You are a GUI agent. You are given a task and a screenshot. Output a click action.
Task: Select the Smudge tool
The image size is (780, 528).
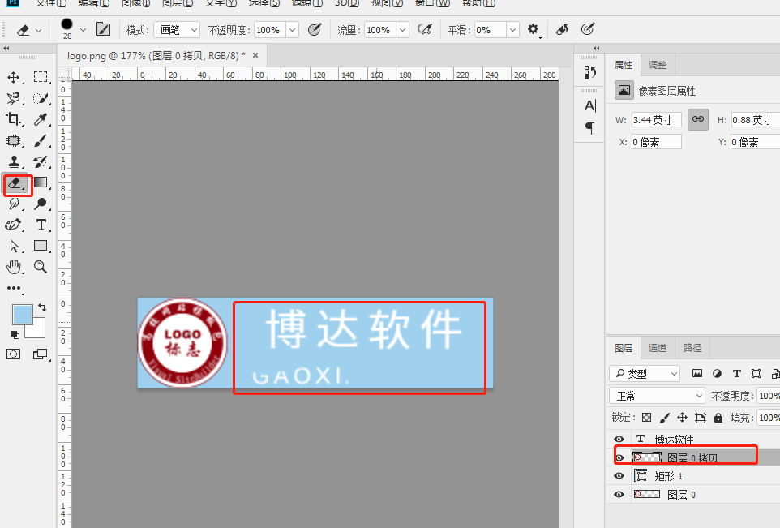click(x=14, y=204)
